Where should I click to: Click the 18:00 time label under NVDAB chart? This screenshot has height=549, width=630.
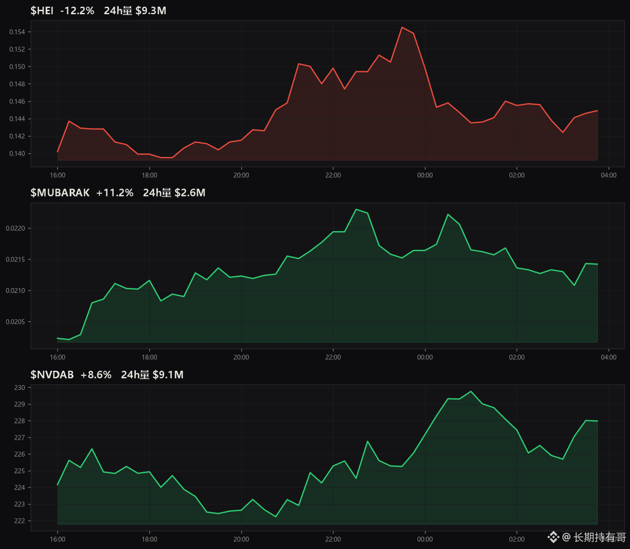pyautogui.click(x=149, y=539)
